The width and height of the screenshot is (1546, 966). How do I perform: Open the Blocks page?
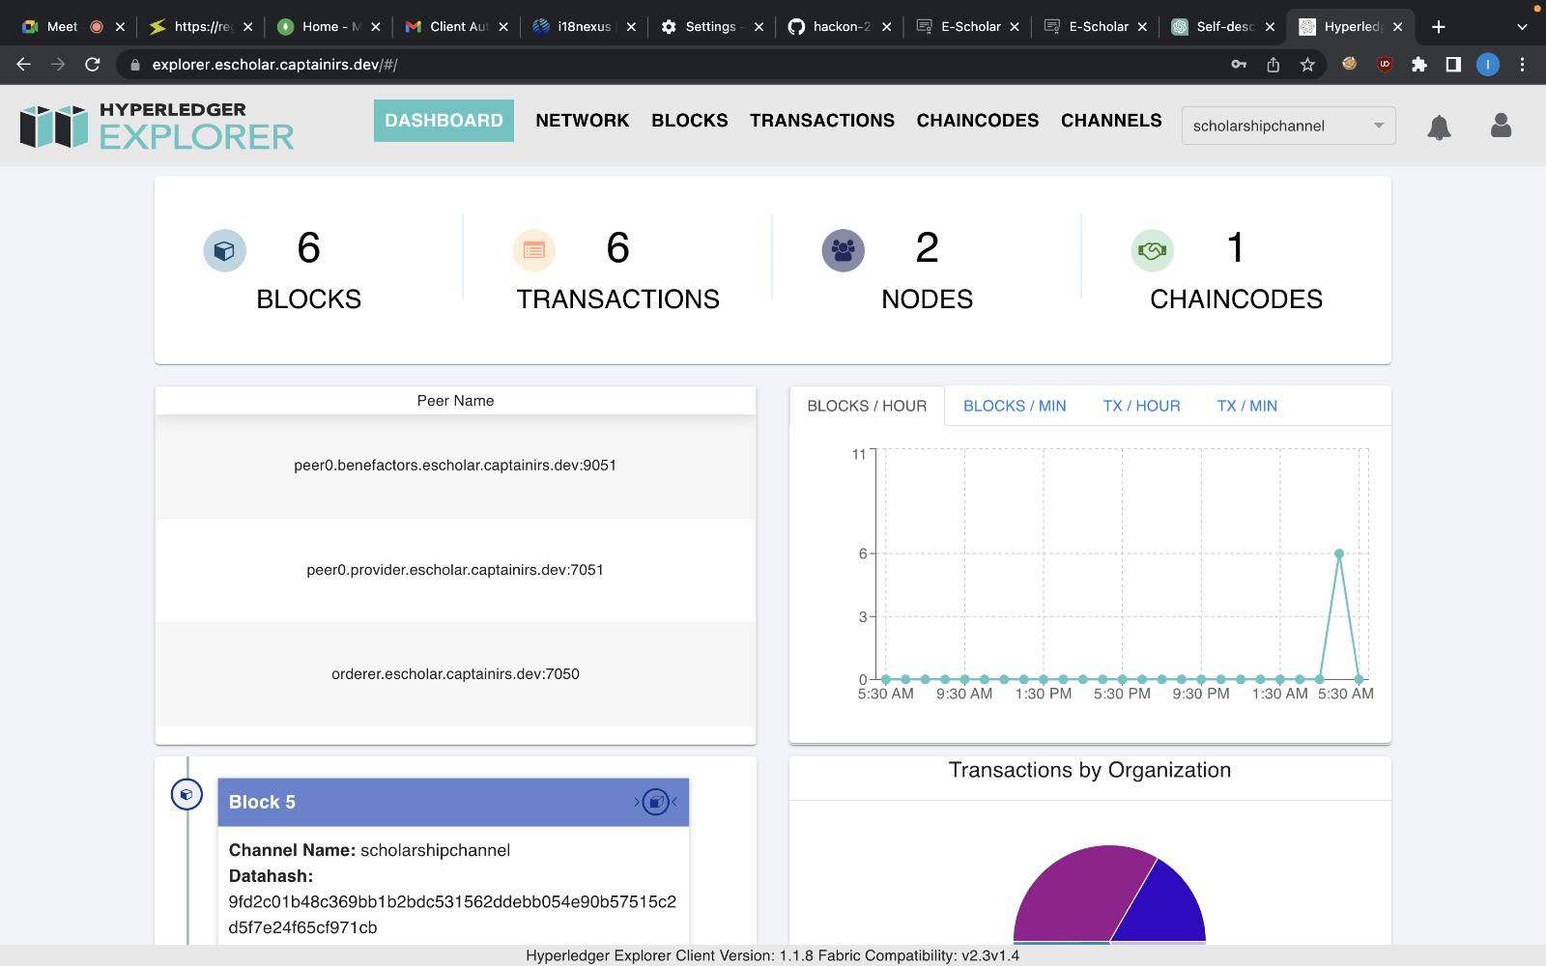point(690,121)
